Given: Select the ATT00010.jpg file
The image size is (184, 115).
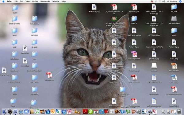Looking at the screenshot, I should tap(154, 30).
